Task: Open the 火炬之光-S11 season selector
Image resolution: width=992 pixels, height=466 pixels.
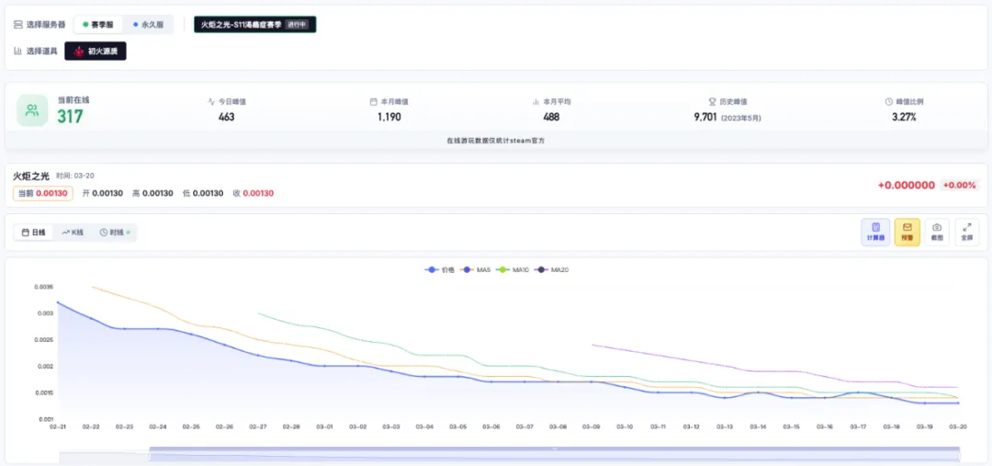Action: [254, 25]
